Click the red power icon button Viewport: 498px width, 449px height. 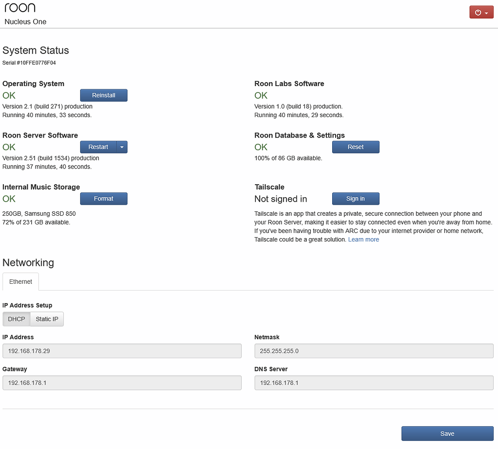point(477,12)
